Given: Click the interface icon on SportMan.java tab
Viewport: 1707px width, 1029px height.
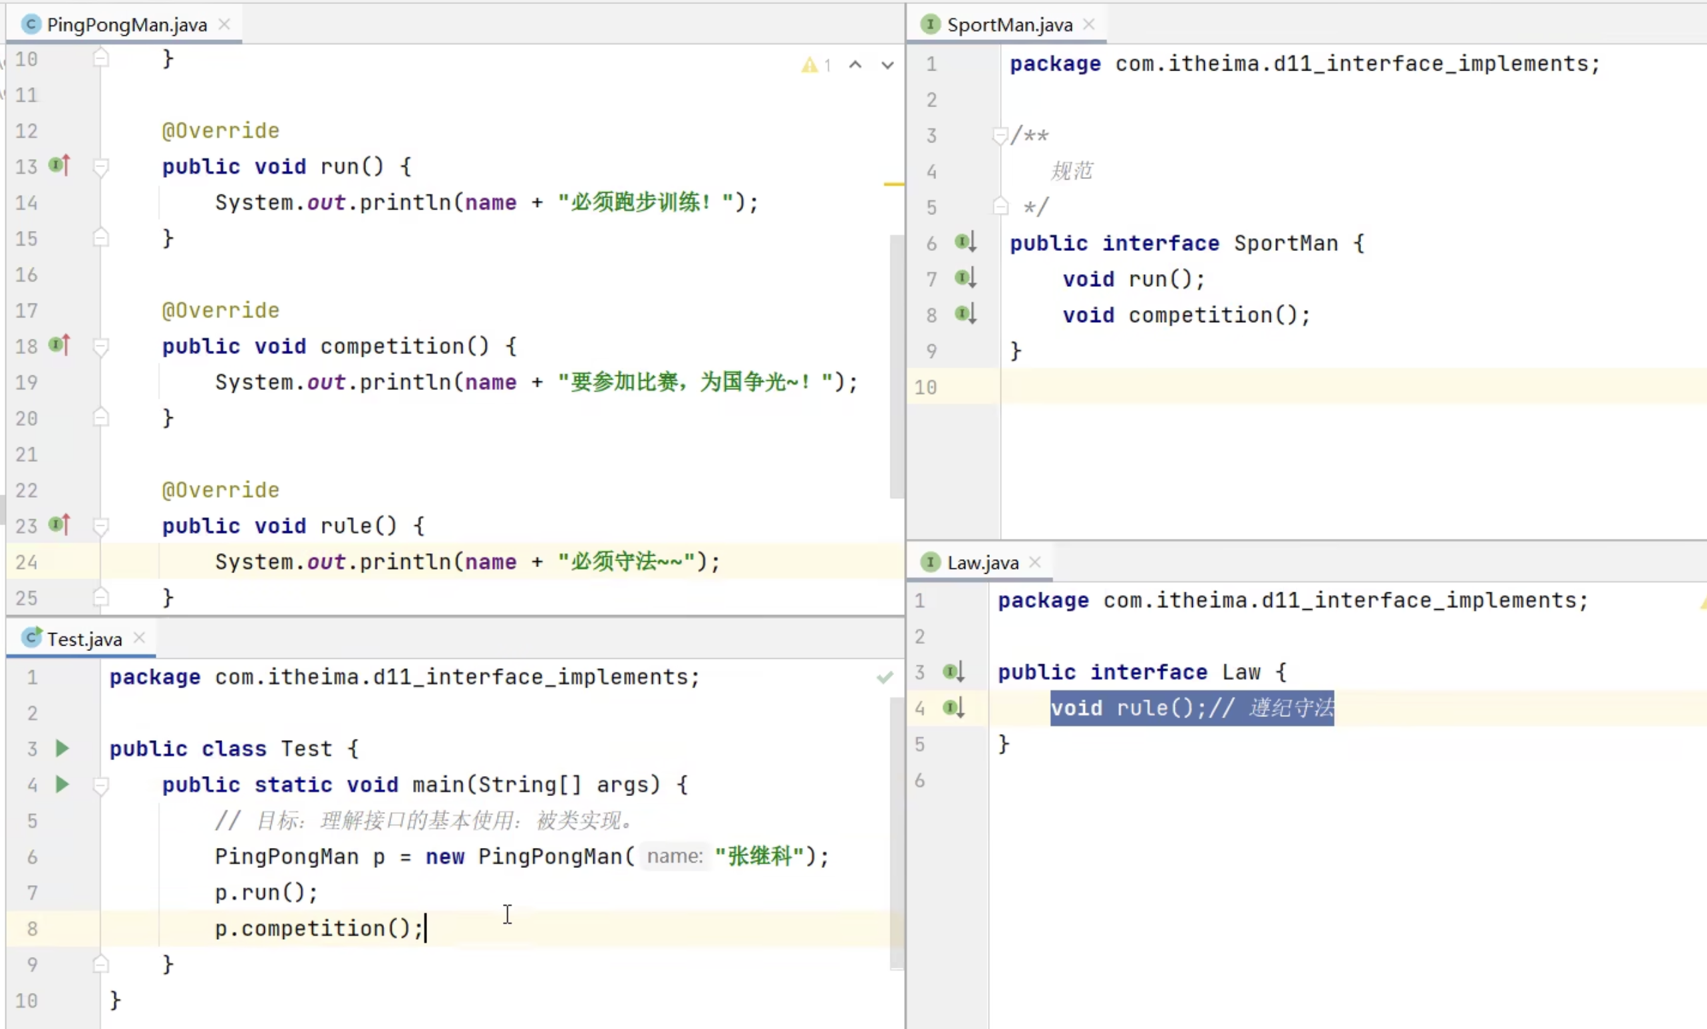Looking at the screenshot, I should pyautogui.click(x=931, y=24).
